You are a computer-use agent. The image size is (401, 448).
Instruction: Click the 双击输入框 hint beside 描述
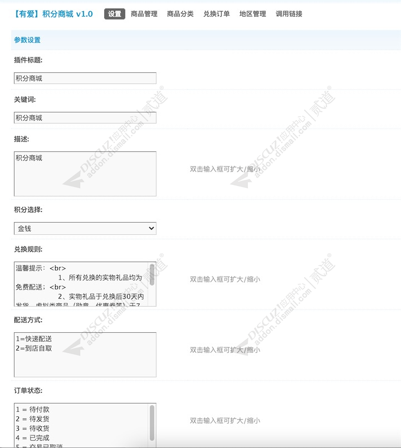225,169
